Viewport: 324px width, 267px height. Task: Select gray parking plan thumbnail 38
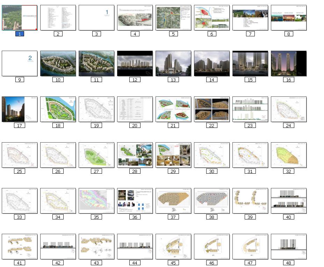(212, 201)
